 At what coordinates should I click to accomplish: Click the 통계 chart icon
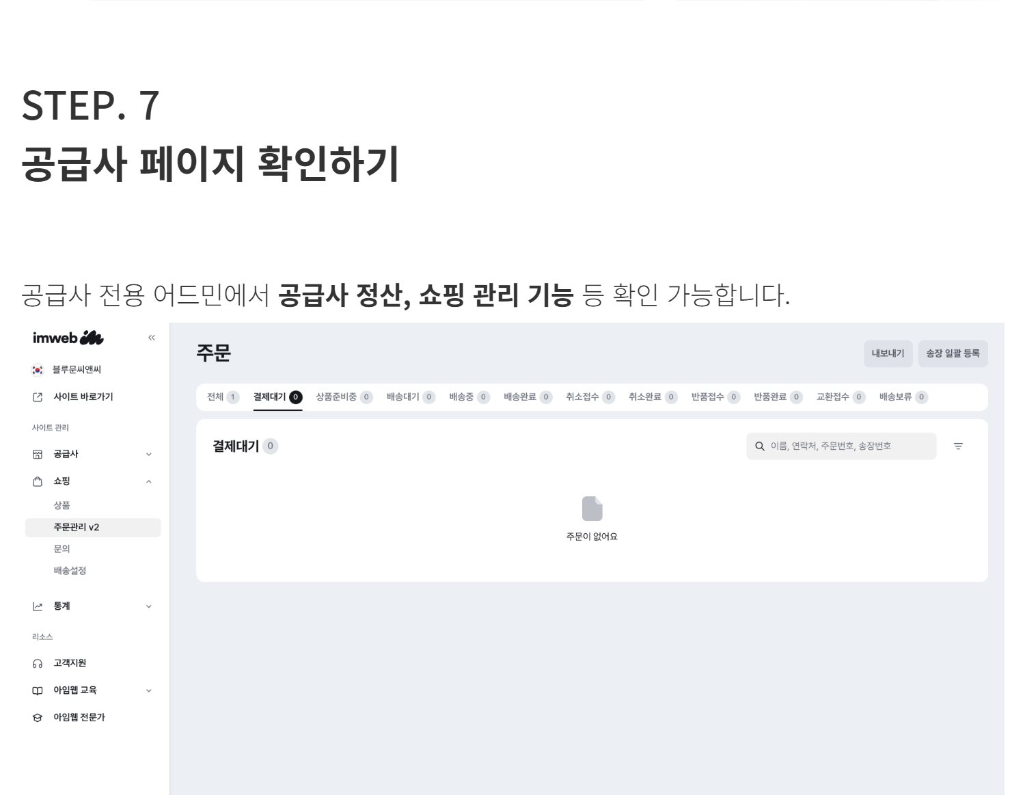tap(38, 606)
